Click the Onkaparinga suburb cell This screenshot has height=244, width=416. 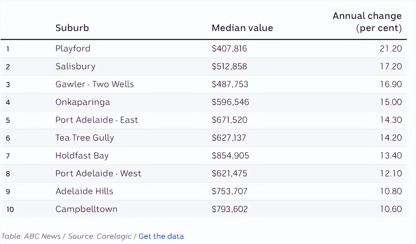[82, 102]
